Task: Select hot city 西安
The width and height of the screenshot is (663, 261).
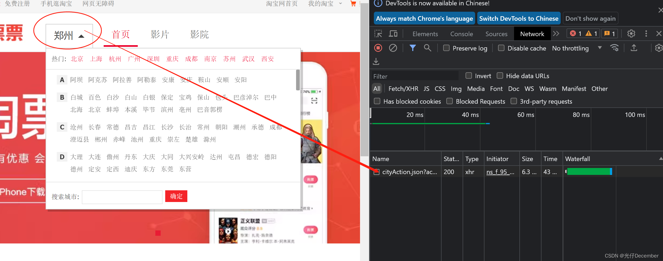Action: [268, 59]
